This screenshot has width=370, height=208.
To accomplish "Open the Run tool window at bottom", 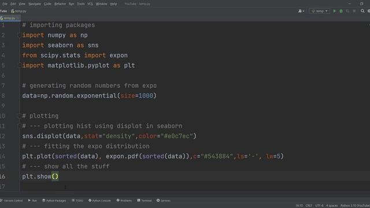I will coord(32,200).
